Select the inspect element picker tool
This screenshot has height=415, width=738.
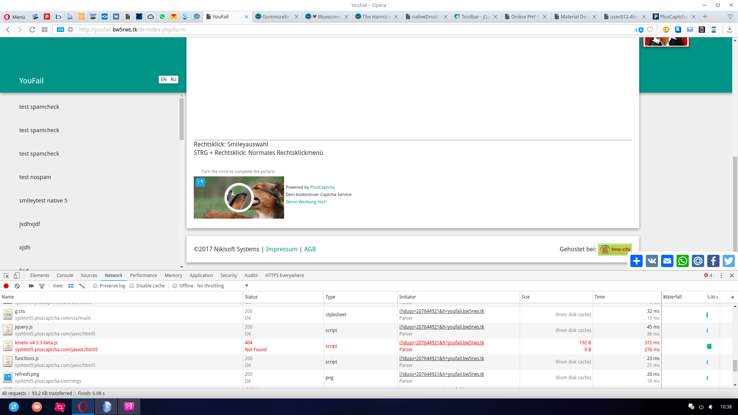(6, 276)
